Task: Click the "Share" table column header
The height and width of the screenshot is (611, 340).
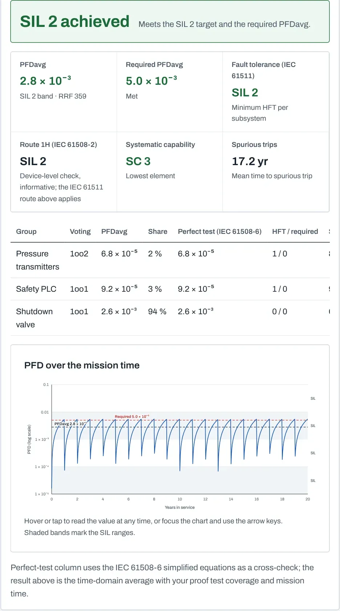Action: pos(158,232)
